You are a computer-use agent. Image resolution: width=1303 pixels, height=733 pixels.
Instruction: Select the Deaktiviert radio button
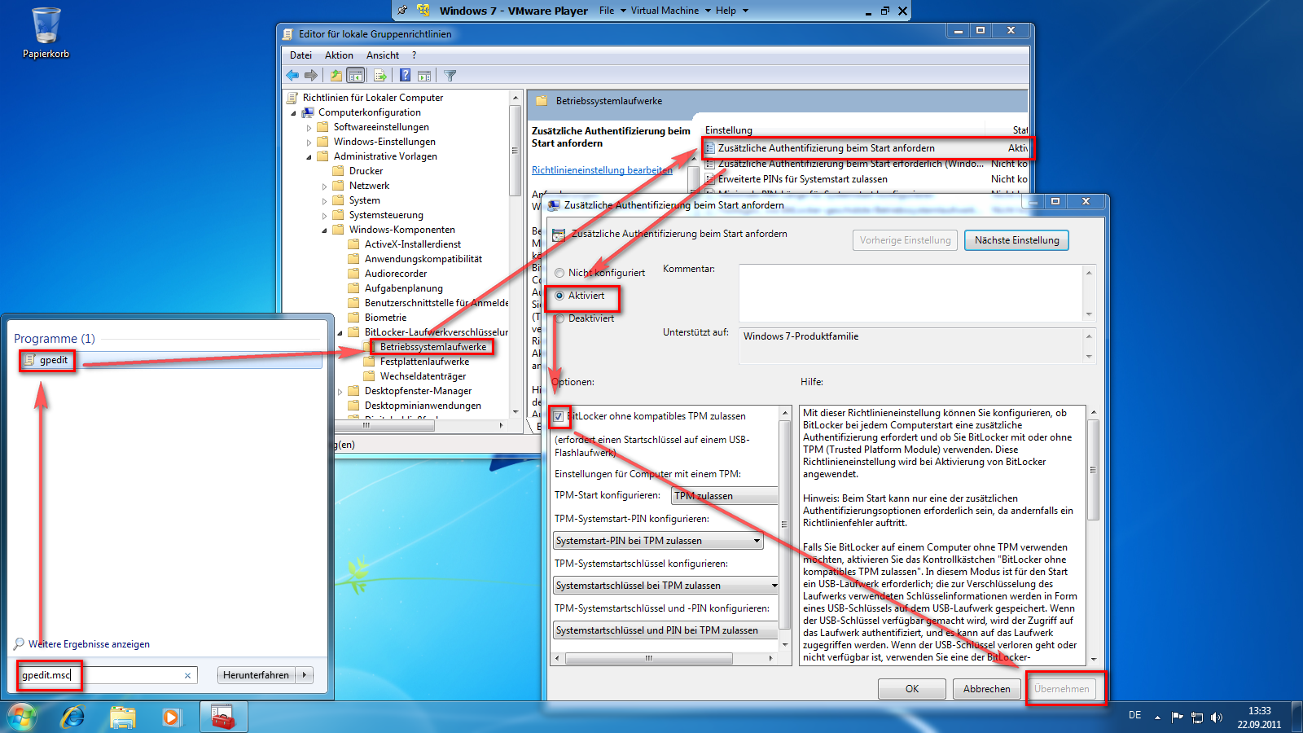(x=559, y=318)
